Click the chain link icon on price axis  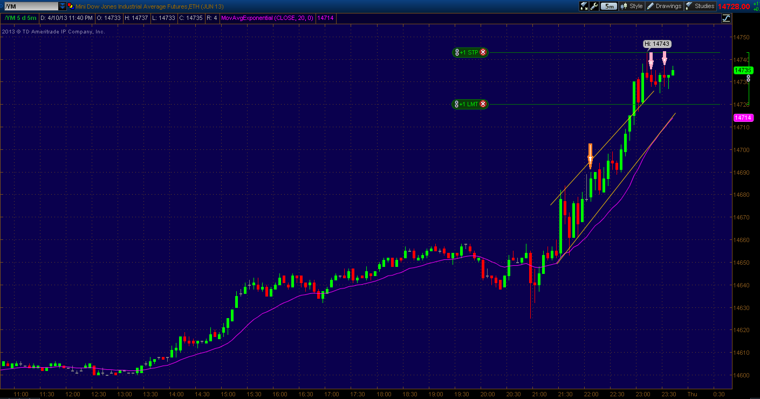click(x=748, y=78)
